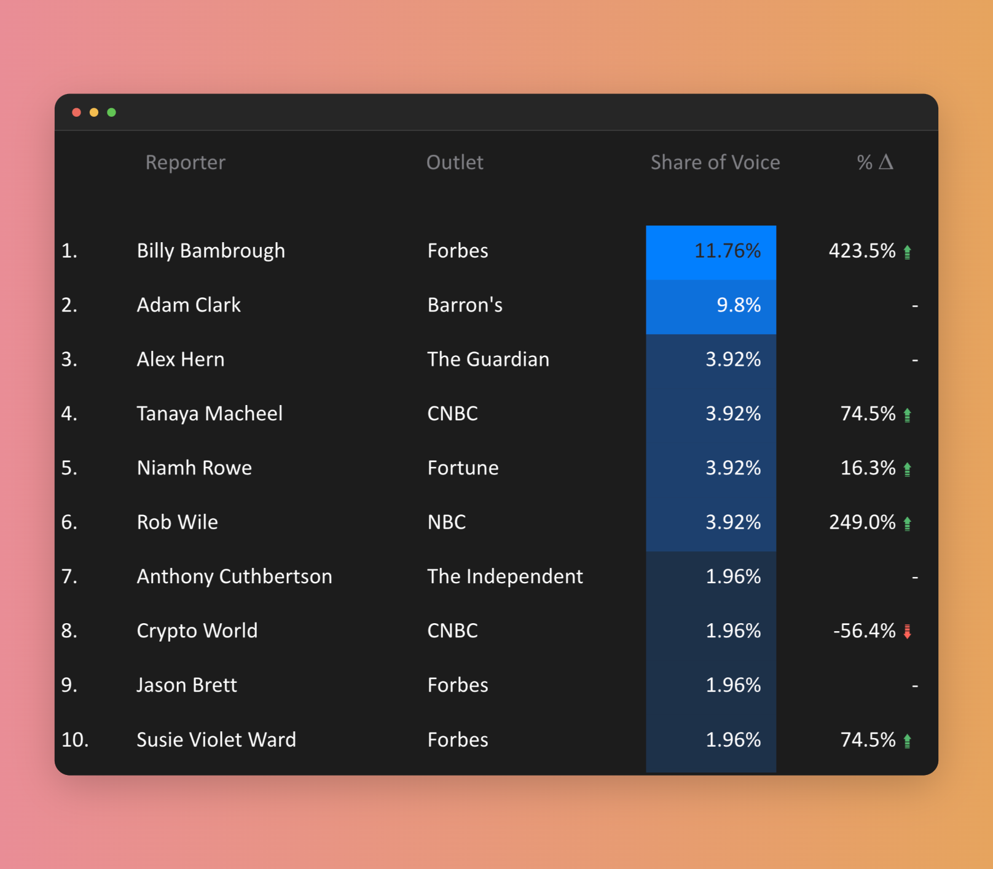The width and height of the screenshot is (993, 869).
Task: Open reporter Billy Bambrough
Action: 210,251
